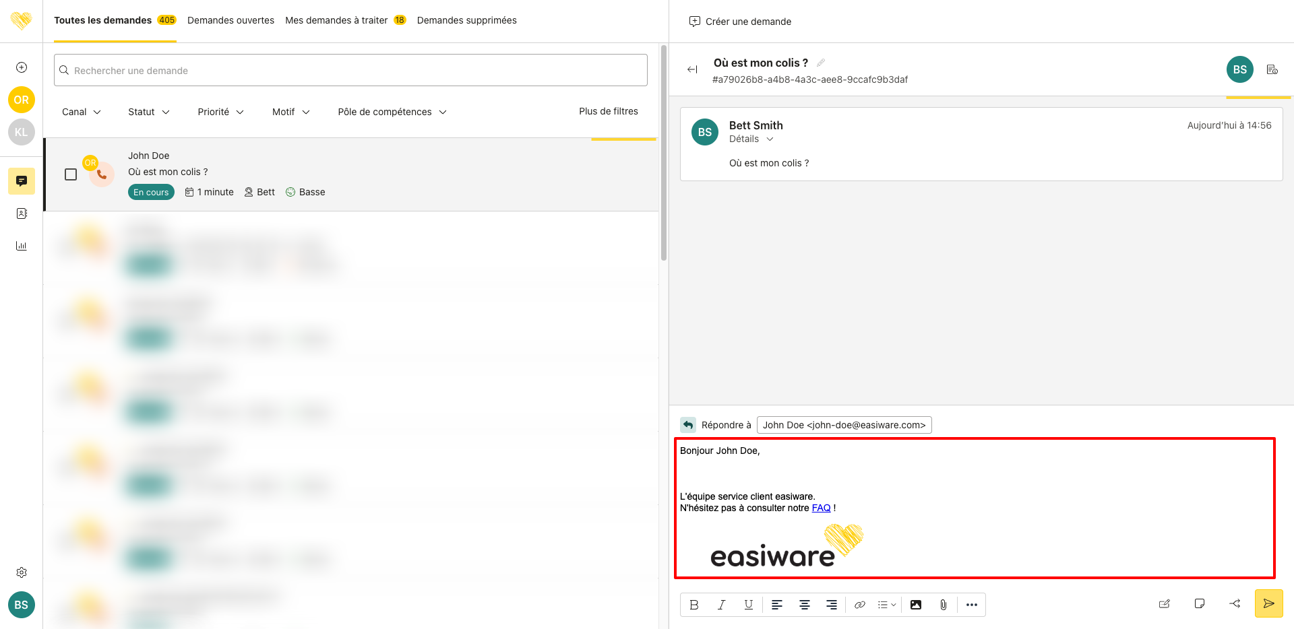Expand the Canal filter dropdown
The height and width of the screenshot is (629, 1294).
81,112
